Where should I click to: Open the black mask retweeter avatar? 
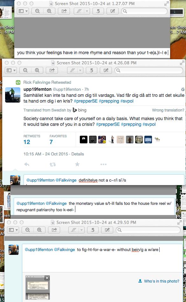tap(84, 140)
